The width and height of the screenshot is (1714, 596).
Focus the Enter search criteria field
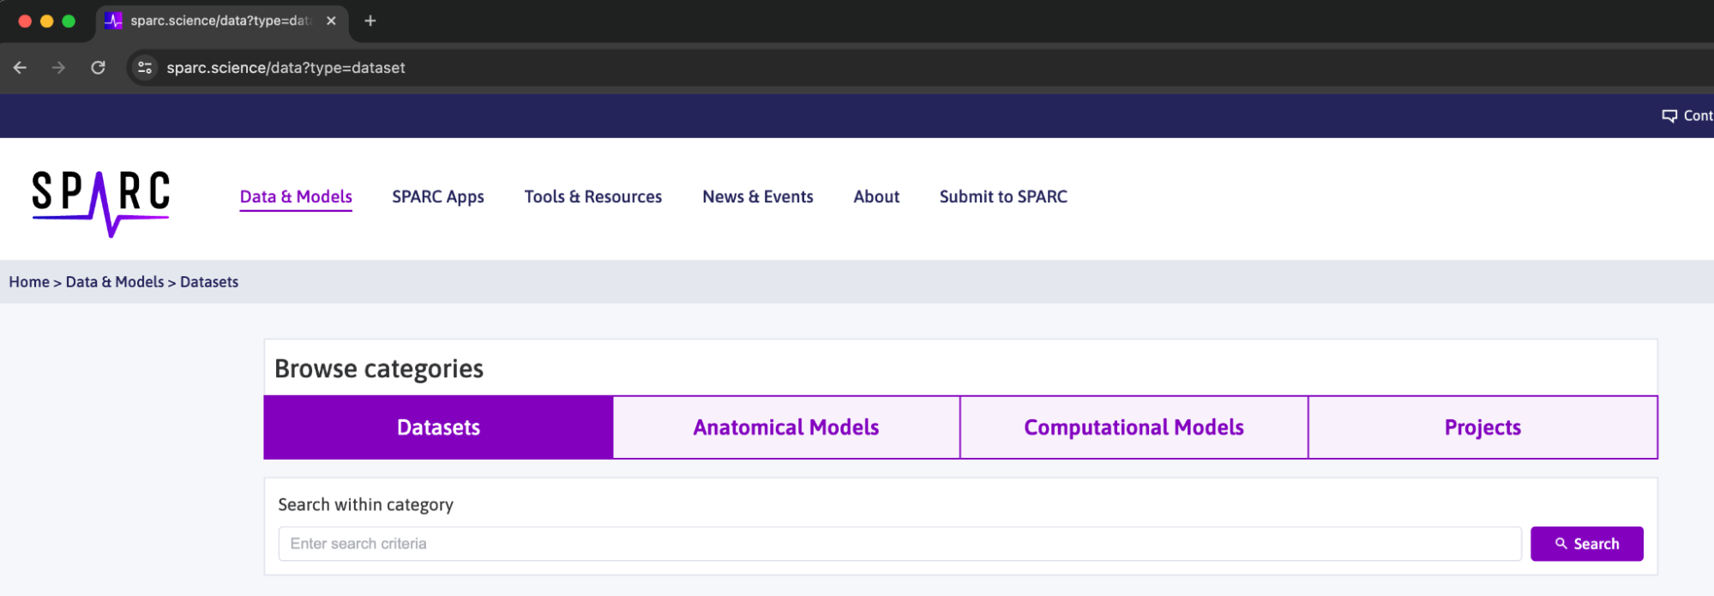[x=899, y=544]
